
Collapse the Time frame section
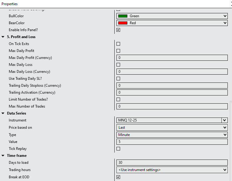3,156
